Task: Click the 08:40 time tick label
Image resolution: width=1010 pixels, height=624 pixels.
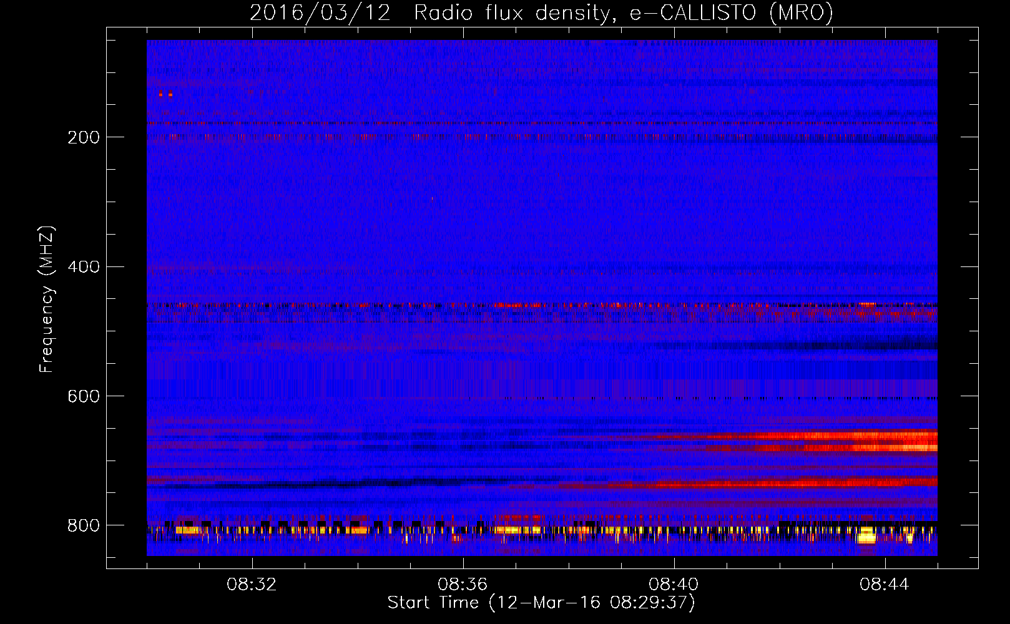Action: [674, 585]
